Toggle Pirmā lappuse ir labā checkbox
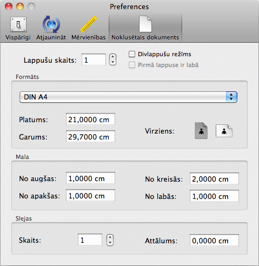The image size is (259, 266). click(x=132, y=65)
